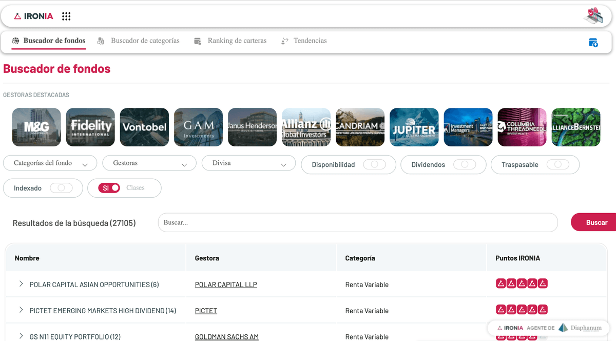This screenshot has height=341, width=616.
Task: Expand the Polar Capital Asian Opportunities row
Action: (21, 284)
